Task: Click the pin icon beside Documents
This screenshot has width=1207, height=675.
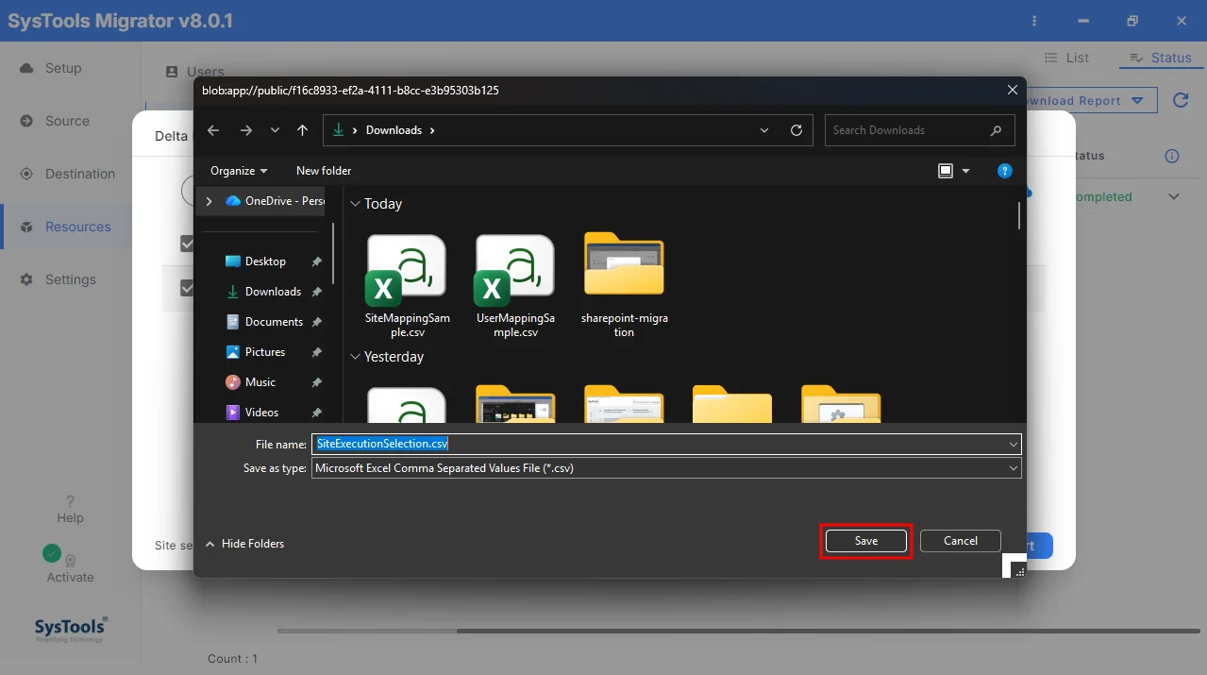Action: click(317, 322)
